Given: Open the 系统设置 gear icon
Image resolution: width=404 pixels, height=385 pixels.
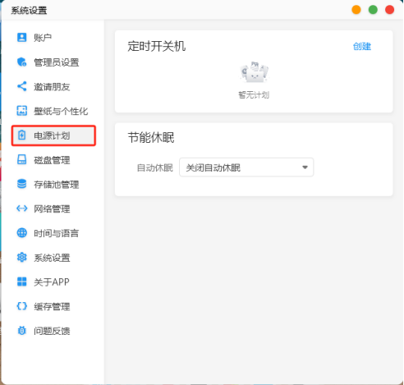Looking at the screenshot, I should click(22, 258).
